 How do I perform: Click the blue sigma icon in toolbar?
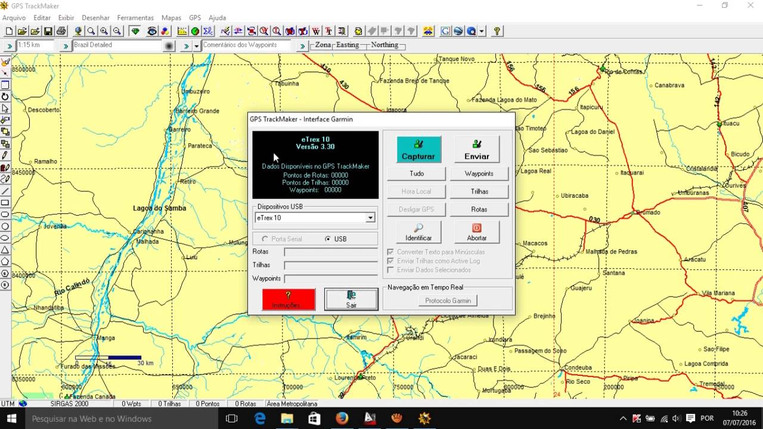pos(208,31)
